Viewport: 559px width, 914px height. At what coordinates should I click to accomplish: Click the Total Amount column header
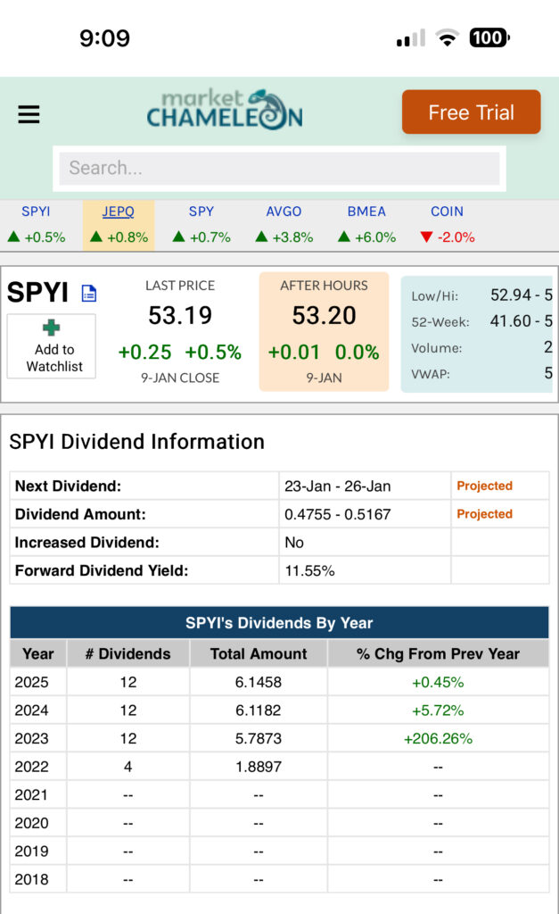[259, 653]
